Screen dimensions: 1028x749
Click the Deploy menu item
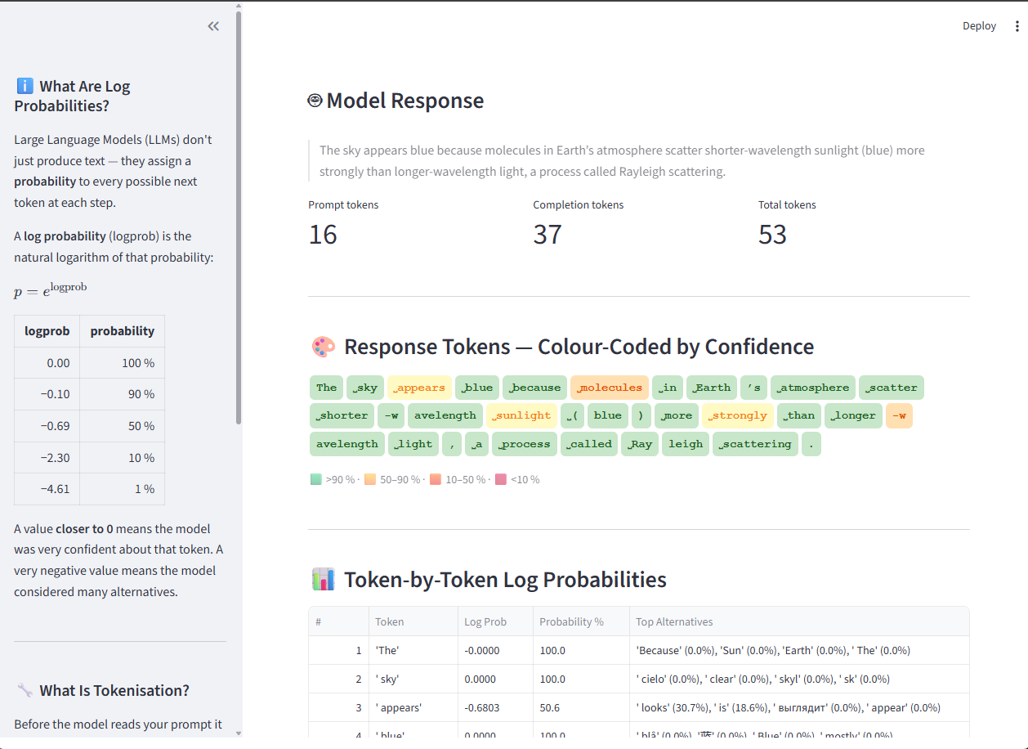(979, 25)
